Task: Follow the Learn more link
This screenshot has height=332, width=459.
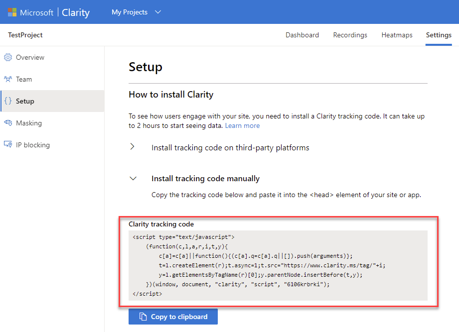Action: [x=242, y=125]
